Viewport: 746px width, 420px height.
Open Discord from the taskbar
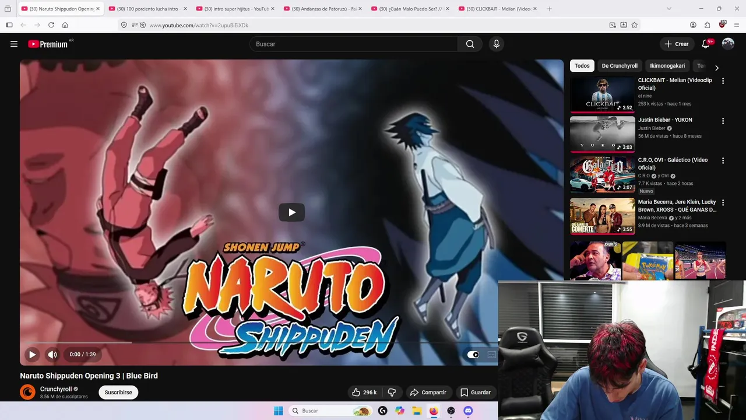coord(467,411)
